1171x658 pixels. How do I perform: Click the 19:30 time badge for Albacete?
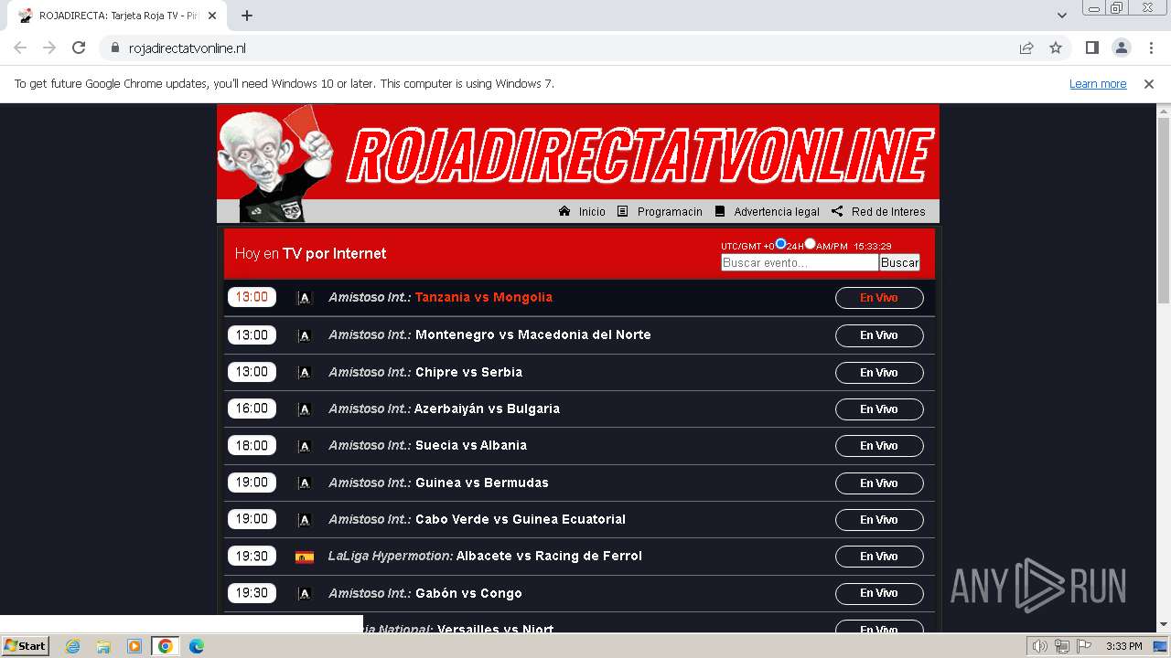(252, 556)
